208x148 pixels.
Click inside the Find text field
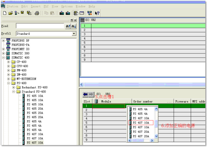[40, 26]
